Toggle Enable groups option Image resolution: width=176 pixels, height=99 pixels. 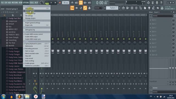pyautogui.click(x=37, y=63)
